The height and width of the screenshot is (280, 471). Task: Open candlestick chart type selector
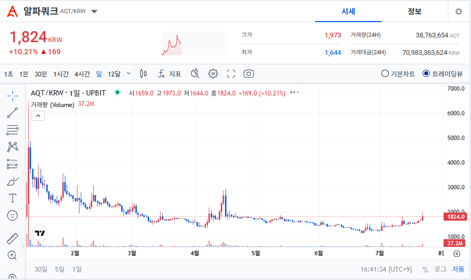click(143, 74)
